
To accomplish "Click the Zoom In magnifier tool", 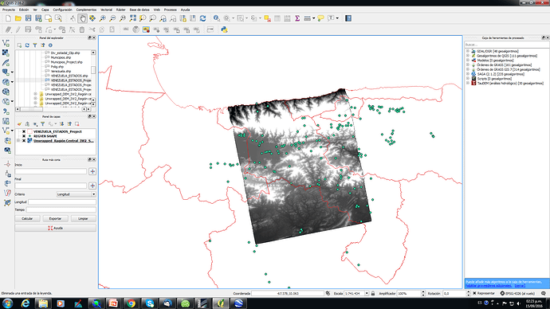I will (102, 18).
